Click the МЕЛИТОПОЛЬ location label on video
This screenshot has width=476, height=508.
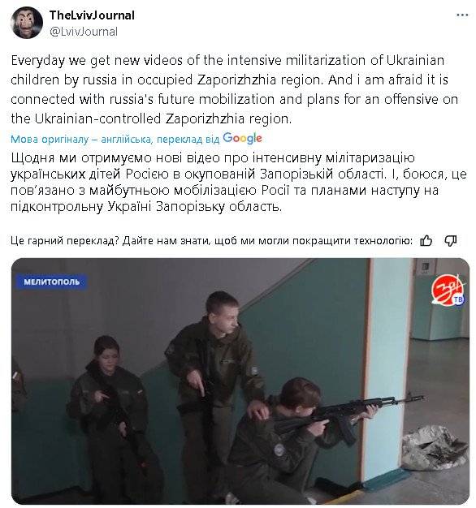pyautogui.click(x=51, y=282)
